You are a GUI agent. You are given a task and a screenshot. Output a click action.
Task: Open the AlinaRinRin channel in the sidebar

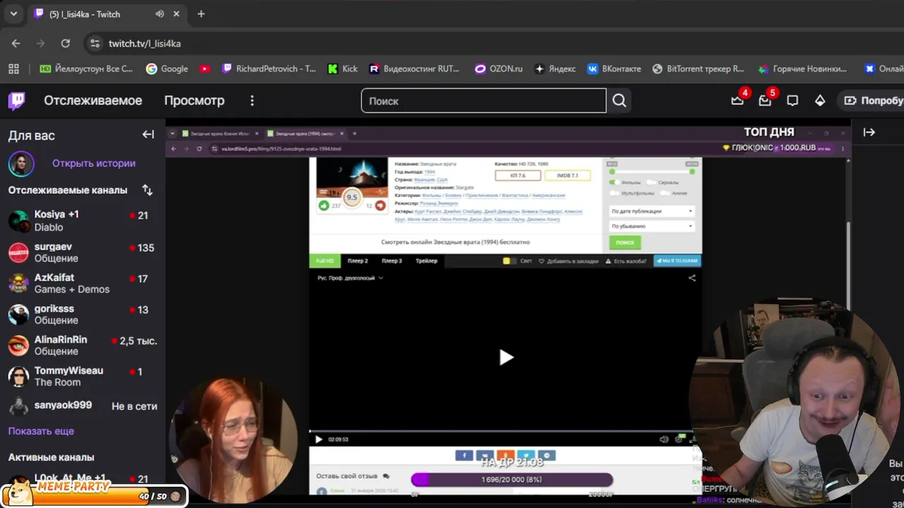click(83, 345)
